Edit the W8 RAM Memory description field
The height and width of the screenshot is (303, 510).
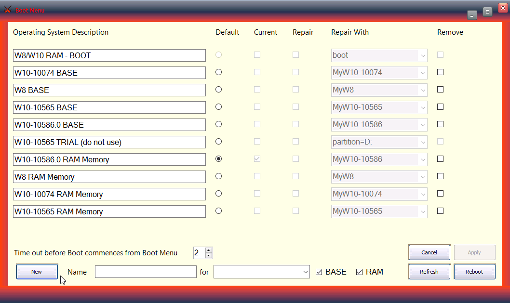coord(109,176)
